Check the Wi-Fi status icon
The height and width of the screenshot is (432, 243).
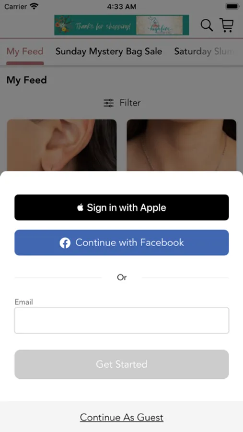[34, 6]
